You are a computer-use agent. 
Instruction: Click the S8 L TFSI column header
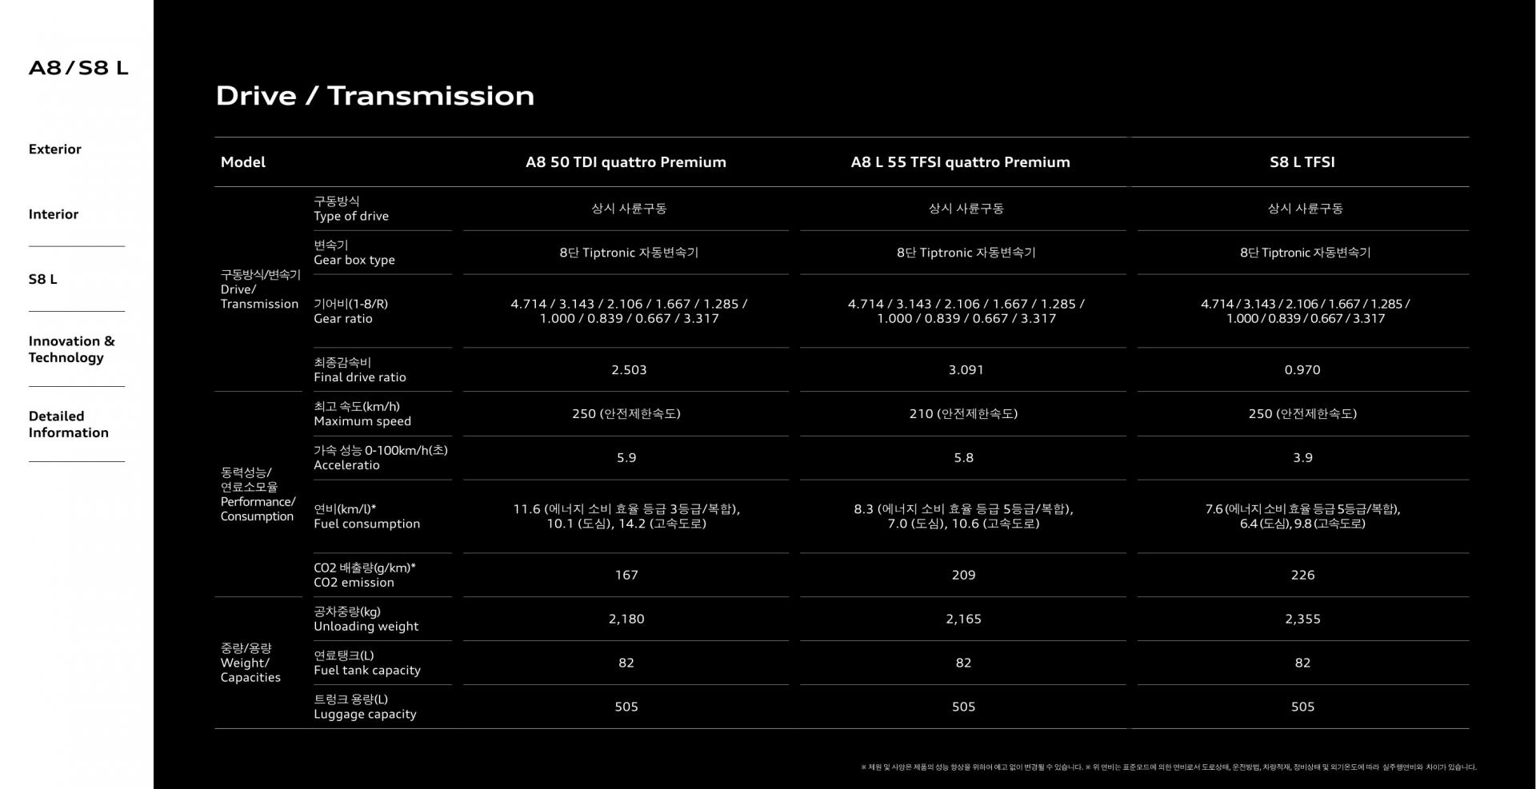(1302, 162)
